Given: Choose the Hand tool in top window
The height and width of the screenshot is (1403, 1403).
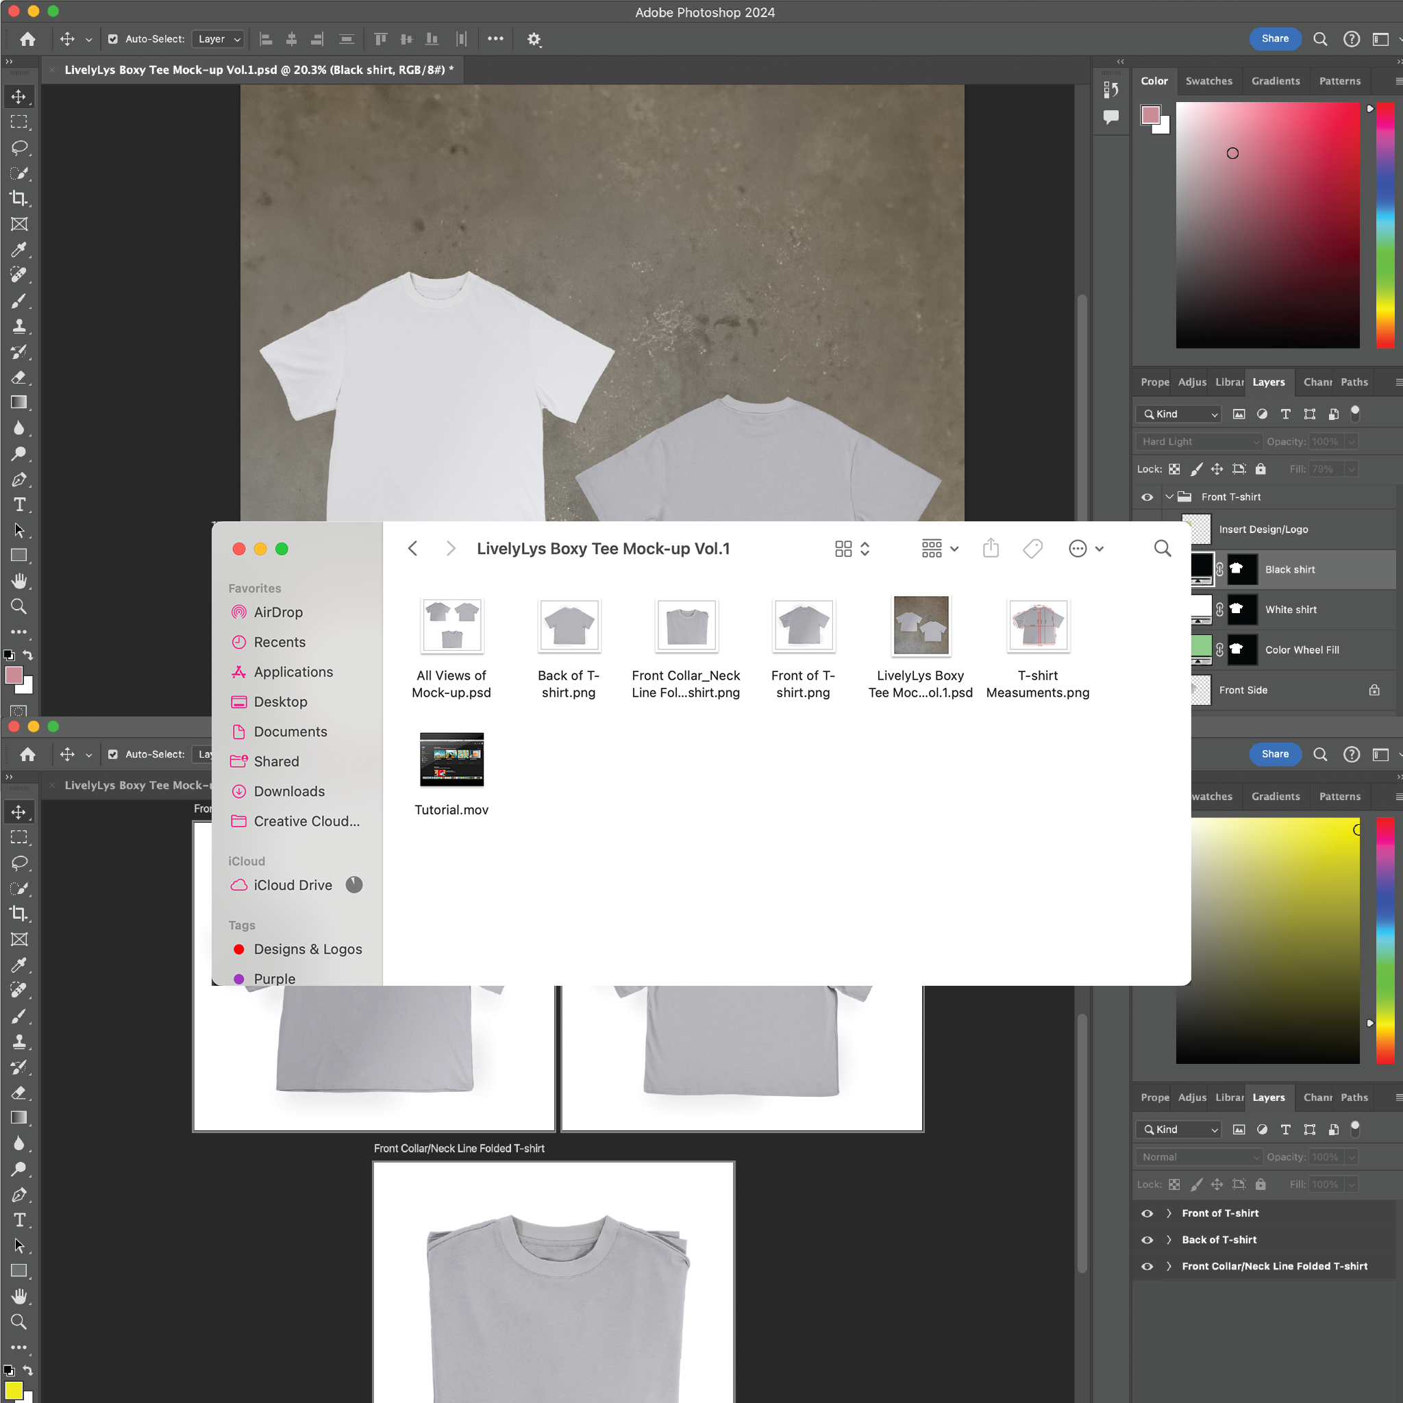Looking at the screenshot, I should point(19,581).
